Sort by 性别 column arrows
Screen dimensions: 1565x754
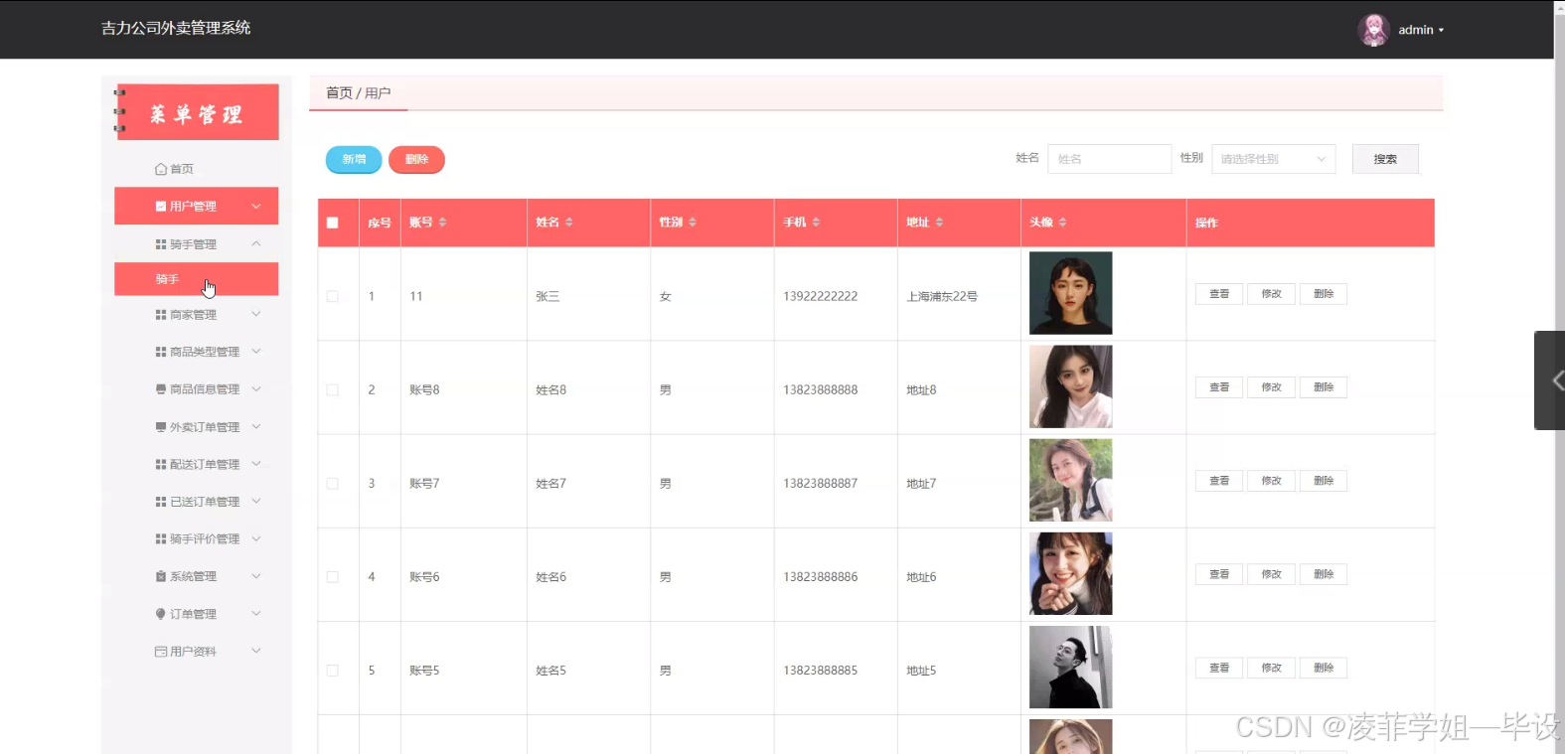(693, 223)
